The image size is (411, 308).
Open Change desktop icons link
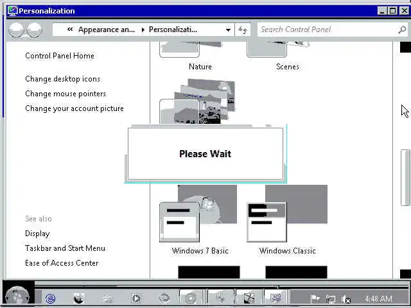click(x=63, y=79)
